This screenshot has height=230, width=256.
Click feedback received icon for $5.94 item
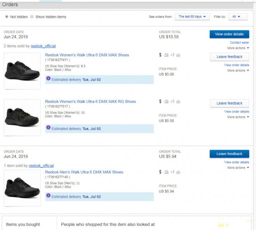coord(178,172)
